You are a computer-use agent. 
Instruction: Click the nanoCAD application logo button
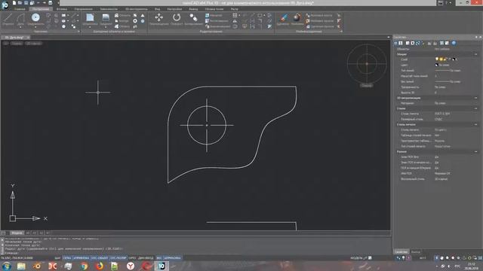pos(5,5)
